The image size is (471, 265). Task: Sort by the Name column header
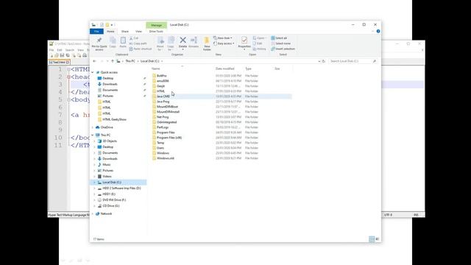pyautogui.click(x=156, y=68)
